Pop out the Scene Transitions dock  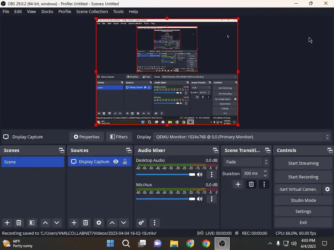[x=268, y=150]
